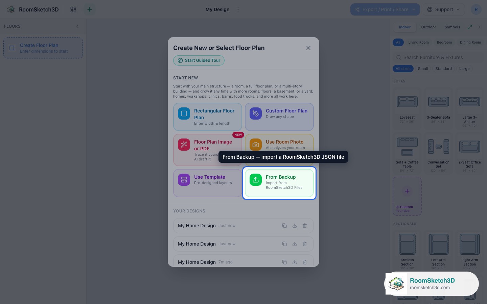Switch to the Outdoor tab

pos(428,27)
